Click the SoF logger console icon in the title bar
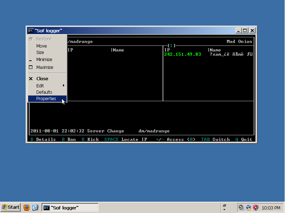Viewport: 285px width, 213px height. point(31,31)
